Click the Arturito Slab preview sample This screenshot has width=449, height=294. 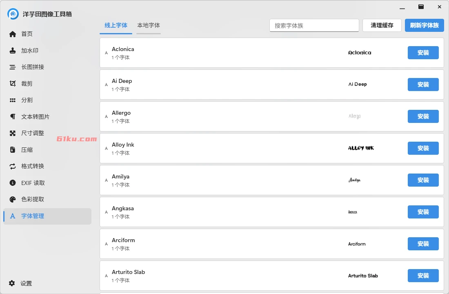click(x=363, y=276)
